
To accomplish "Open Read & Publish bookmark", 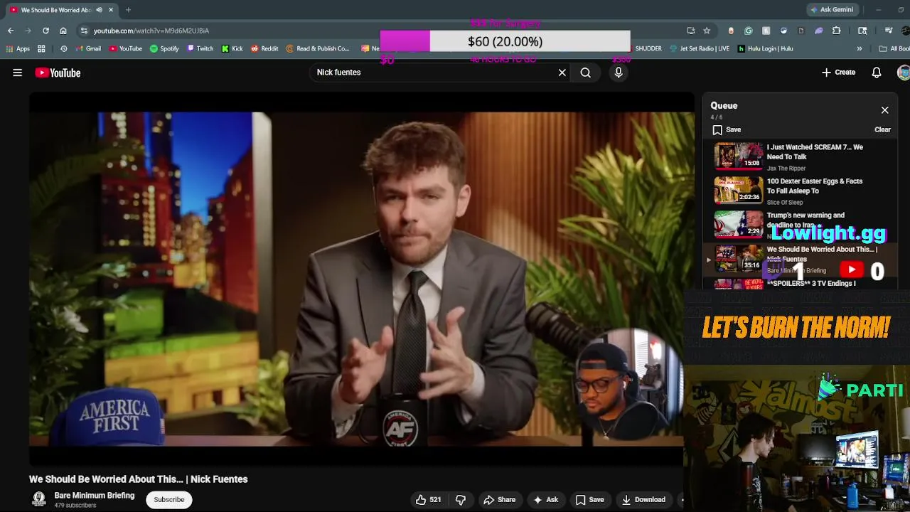I will pyautogui.click(x=318, y=49).
